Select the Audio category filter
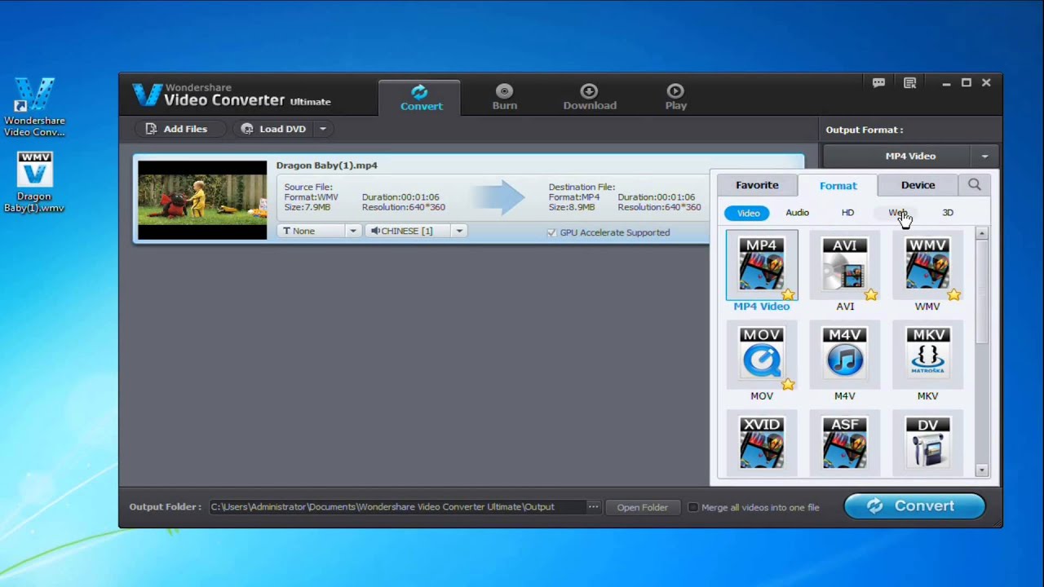This screenshot has height=587, width=1044. point(797,213)
